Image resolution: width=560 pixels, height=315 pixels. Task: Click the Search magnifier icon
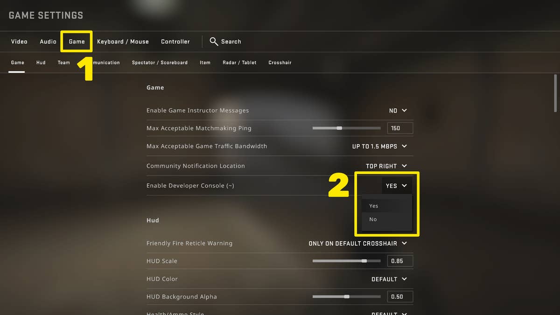pyautogui.click(x=213, y=42)
